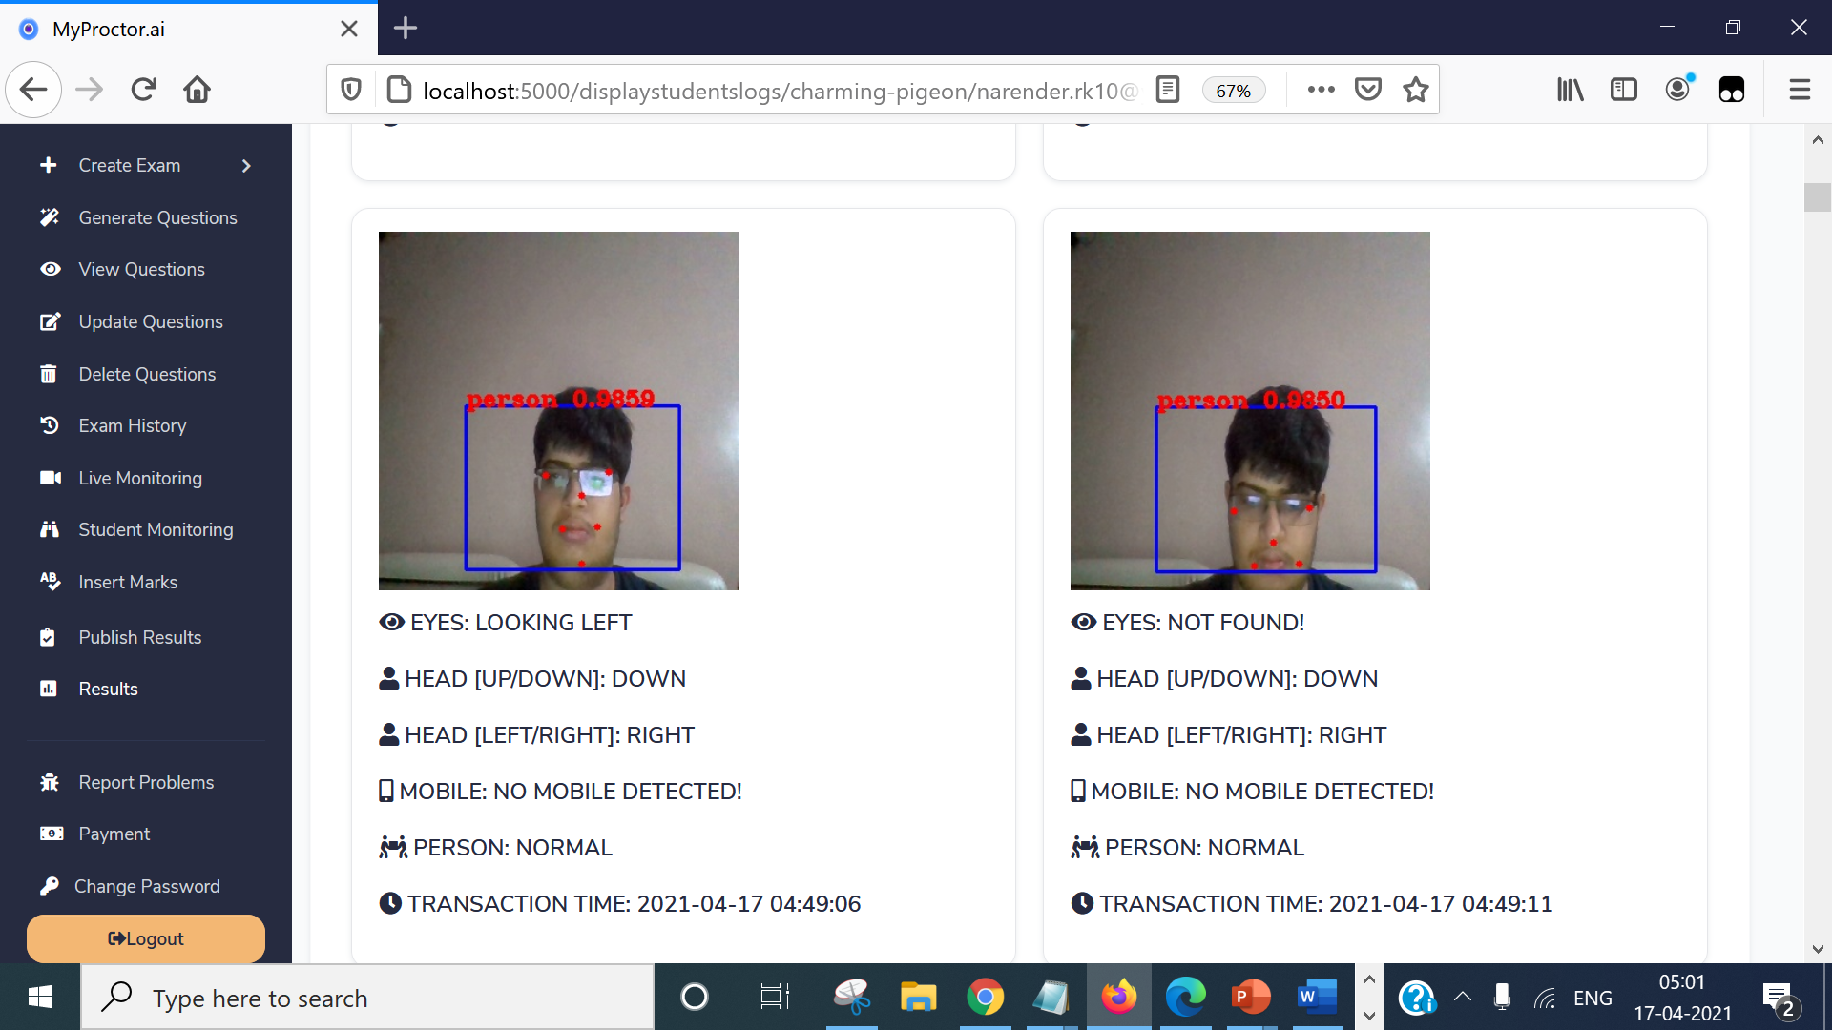
Task: Open Exam History menu item
Action: (x=132, y=425)
